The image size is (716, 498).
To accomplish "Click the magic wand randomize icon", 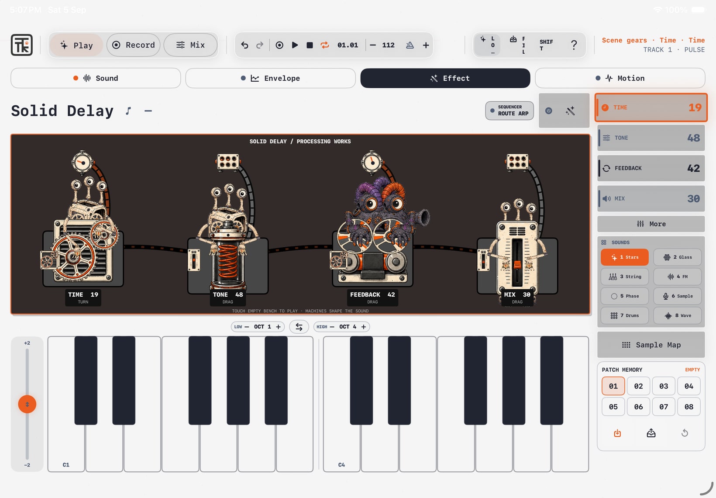I will coord(570,111).
